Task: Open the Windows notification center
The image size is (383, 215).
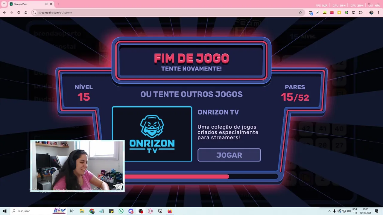Action: (x=376, y=211)
